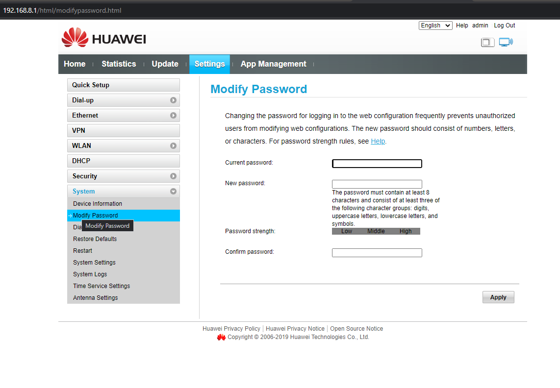Screen dimensions: 560x388
Task: Click the small Huawei logo in footer
Action: point(221,337)
